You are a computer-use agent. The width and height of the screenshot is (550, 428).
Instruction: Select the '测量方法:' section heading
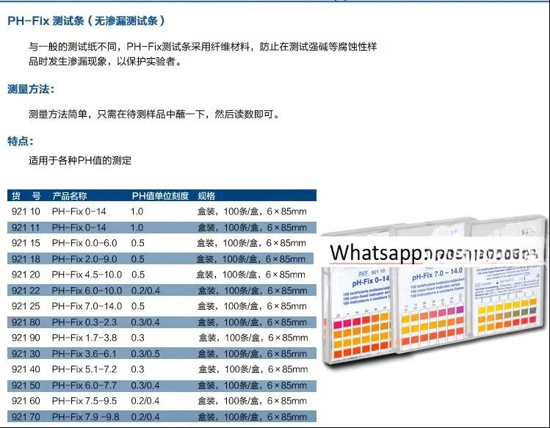click(x=31, y=89)
